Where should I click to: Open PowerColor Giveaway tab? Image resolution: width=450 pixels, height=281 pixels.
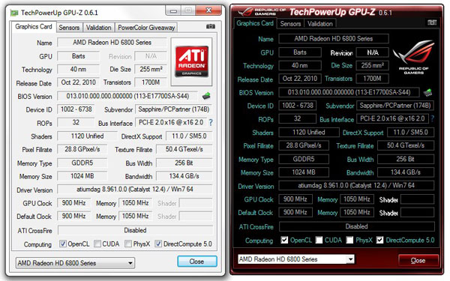(x=146, y=28)
